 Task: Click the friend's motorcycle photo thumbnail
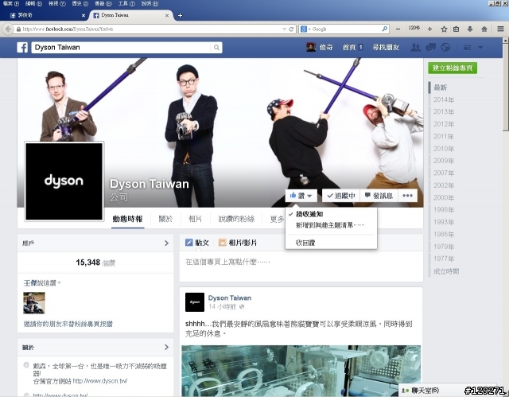click(34, 303)
